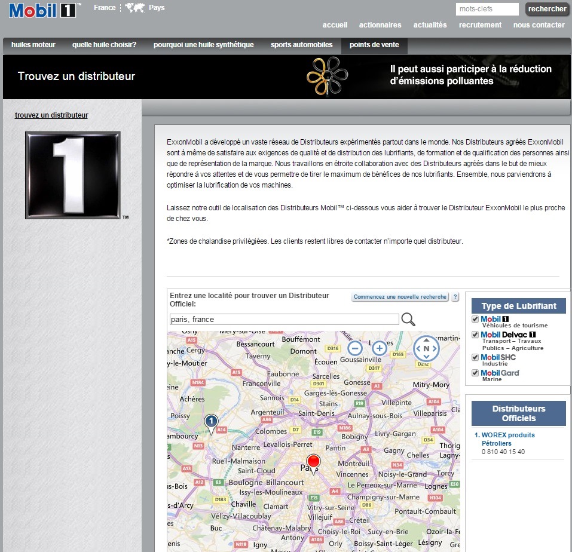
Task: Click the red Paris location pin
Action: click(313, 464)
